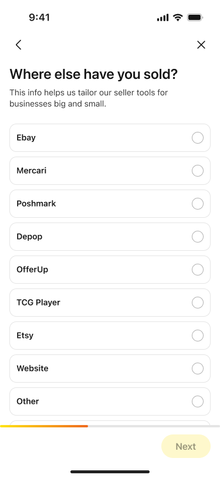The image size is (220, 478).
Task: Select the Mercari radio button
Action: pyautogui.click(x=198, y=171)
